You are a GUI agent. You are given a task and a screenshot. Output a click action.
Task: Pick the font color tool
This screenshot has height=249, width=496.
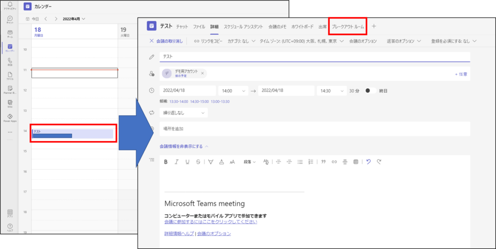[x=221, y=162]
